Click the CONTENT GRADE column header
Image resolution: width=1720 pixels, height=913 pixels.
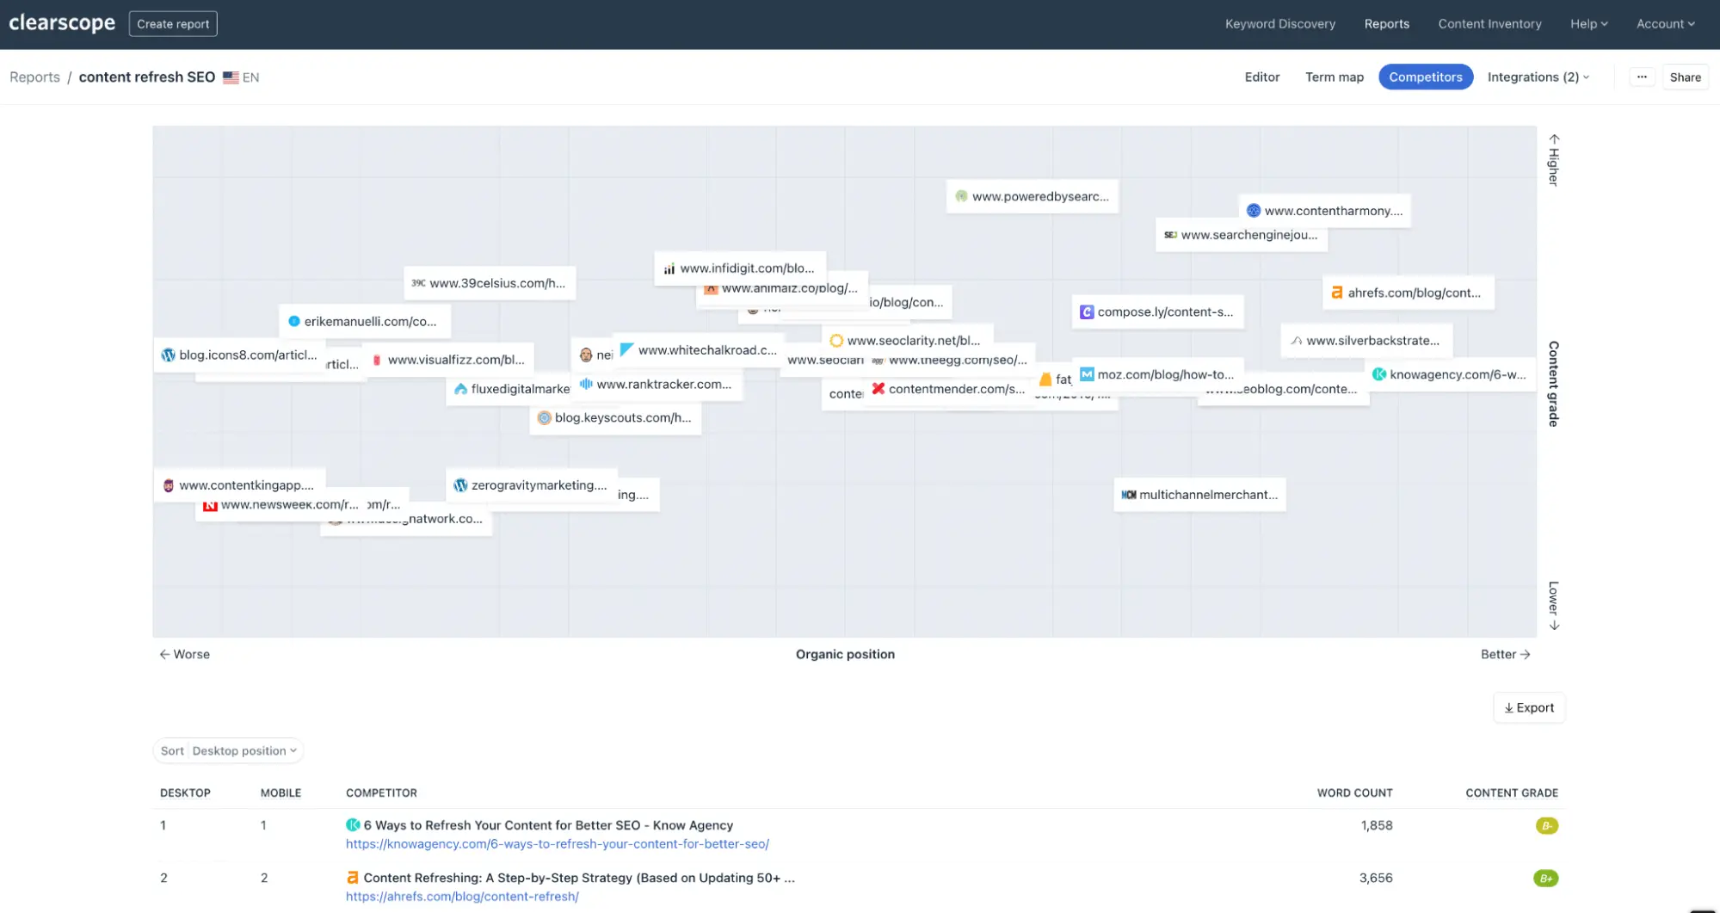(x=1512, y=793)
